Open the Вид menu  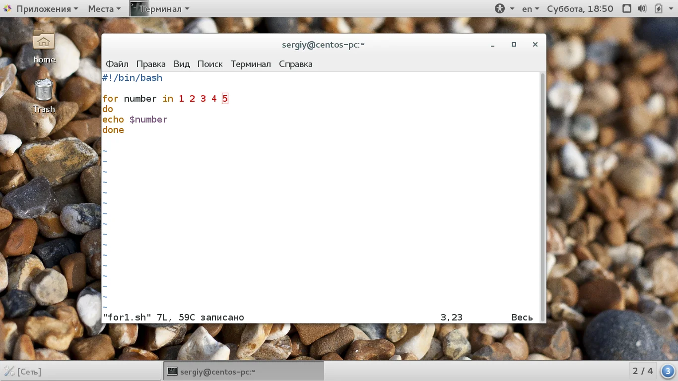182,64
